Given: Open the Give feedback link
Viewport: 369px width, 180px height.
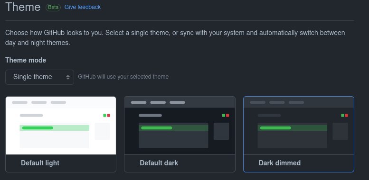Looking at the screenshot, I should point(82,7).
